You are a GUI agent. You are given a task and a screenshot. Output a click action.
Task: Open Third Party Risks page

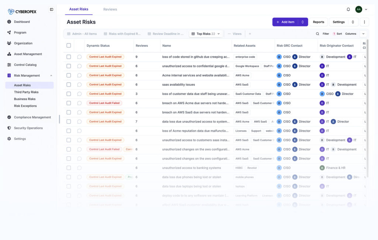(x=26, y=92)
